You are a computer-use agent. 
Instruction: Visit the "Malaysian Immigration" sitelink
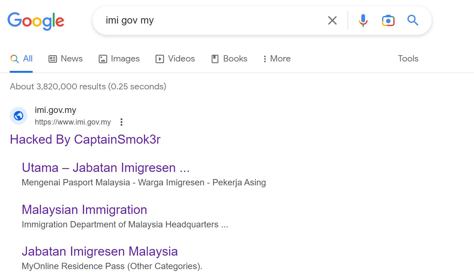click(x=84, y=210)
